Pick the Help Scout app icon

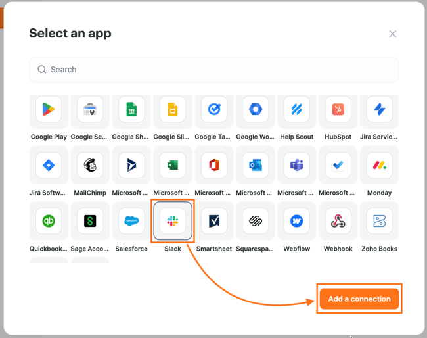297,110
